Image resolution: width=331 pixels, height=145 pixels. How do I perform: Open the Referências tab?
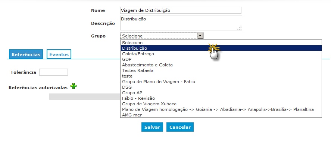point(26,55)
